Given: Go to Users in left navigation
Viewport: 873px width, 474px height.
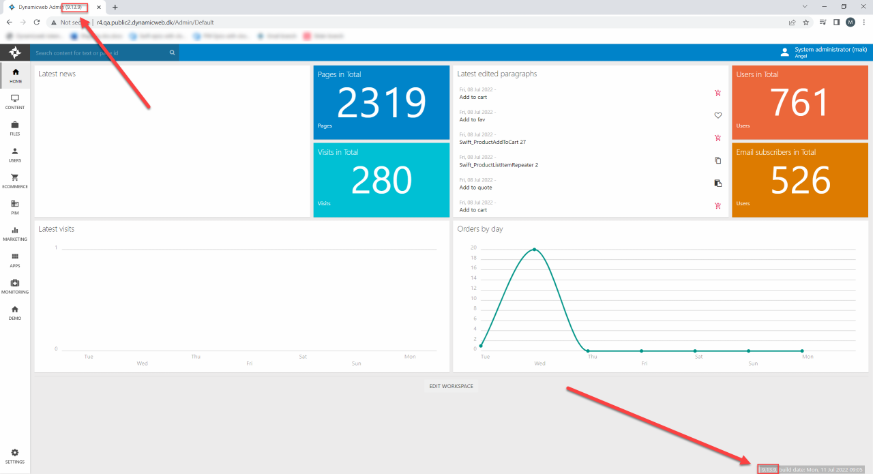Looking at the screenshot, I should [15, 155].
